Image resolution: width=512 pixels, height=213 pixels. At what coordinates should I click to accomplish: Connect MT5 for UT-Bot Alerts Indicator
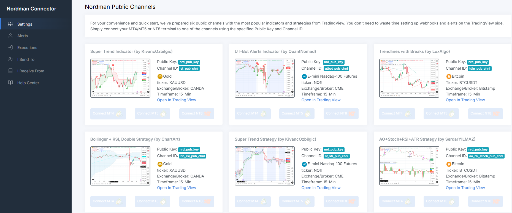point(297,114)
